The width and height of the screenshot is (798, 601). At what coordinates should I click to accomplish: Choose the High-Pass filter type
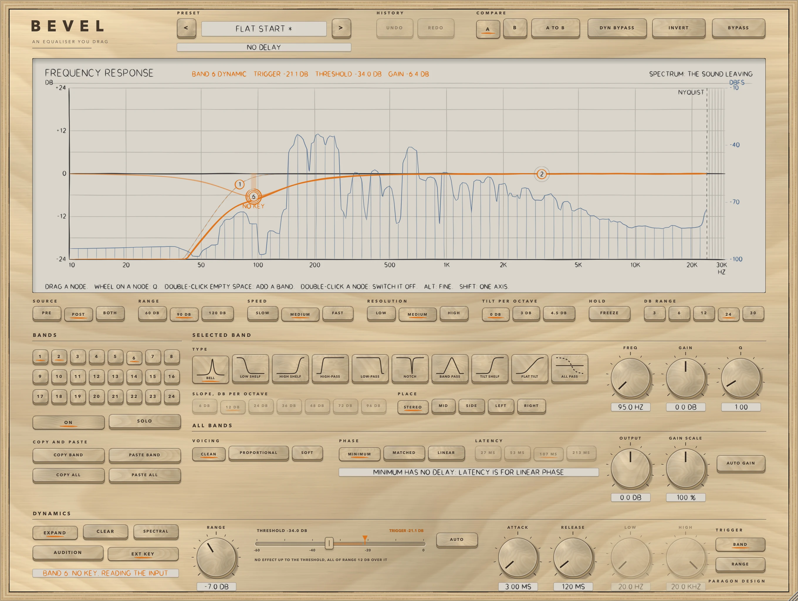click(x=330, y=368)
